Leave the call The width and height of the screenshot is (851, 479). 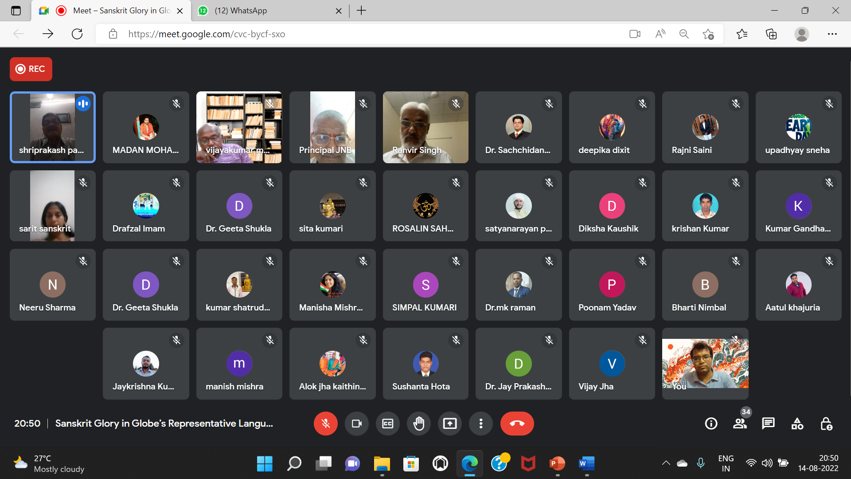click(517, 424)
